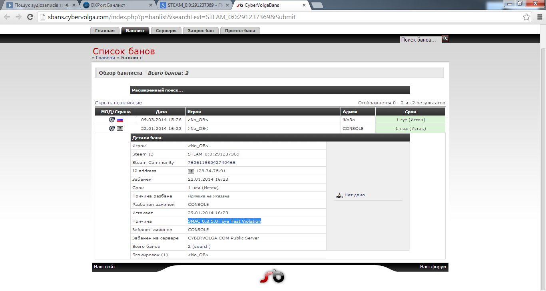The width and height of the screenshot is (546, 291).
Task: Click the SourceBans logo in footer
Action: [x=272, y=276]
